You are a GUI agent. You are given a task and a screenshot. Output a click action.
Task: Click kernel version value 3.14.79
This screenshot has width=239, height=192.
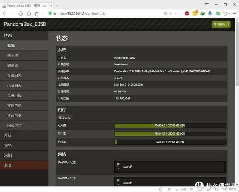pos(118,78)
